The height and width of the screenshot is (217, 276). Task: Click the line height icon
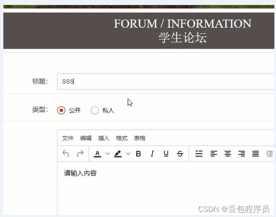tap(199, 153)
